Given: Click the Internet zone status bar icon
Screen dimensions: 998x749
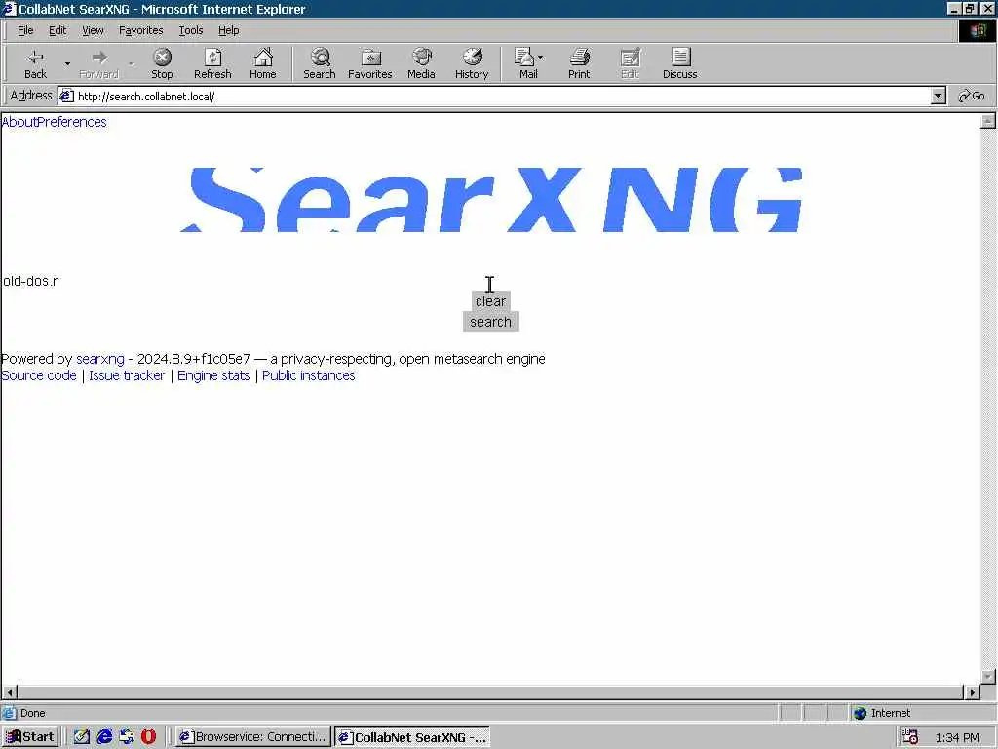Looking at the screenshot, I should (x=861, y=713).
